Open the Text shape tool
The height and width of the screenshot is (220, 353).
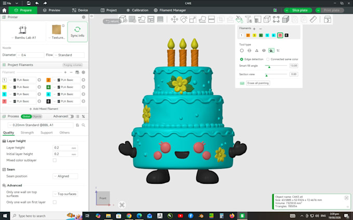pos(249,19)
